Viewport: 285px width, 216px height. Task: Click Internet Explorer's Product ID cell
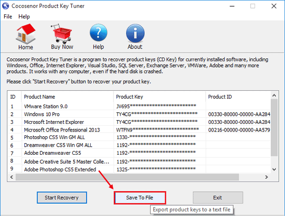point(239,122)
